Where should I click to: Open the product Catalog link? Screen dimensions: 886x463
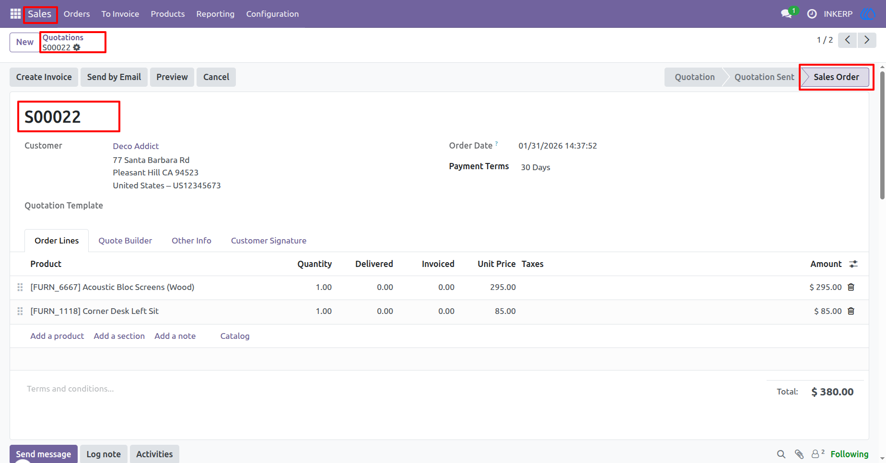pos(235,336)
